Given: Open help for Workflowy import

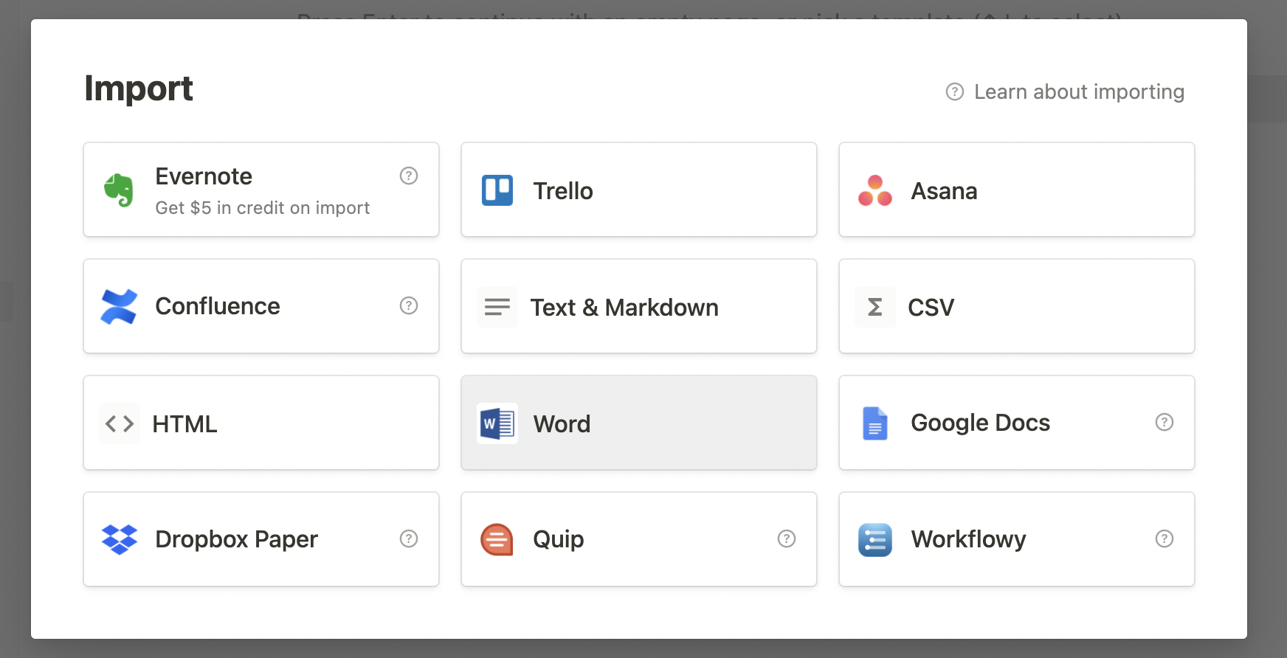Looking at the screenshot, I should pos(1164,538).
